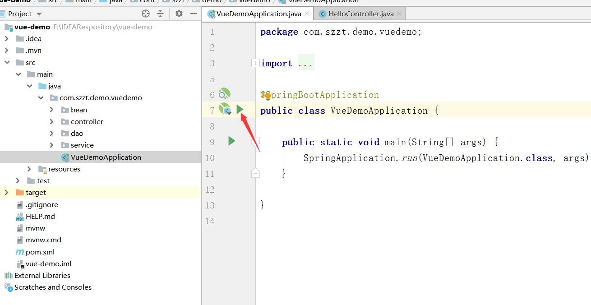591x305 pixels.
Task: Select the pom.xml Maven file
Action: point(40,252)
